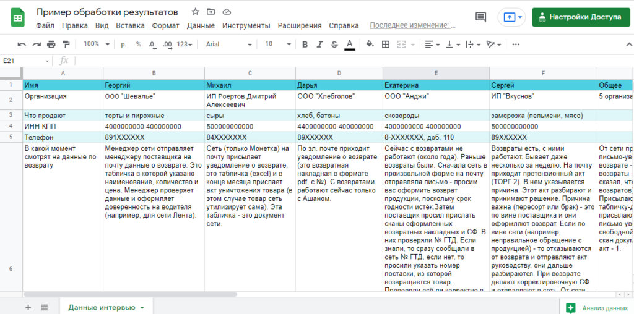
Task: Open the Вставка menu
Action: tap(130, 25)
